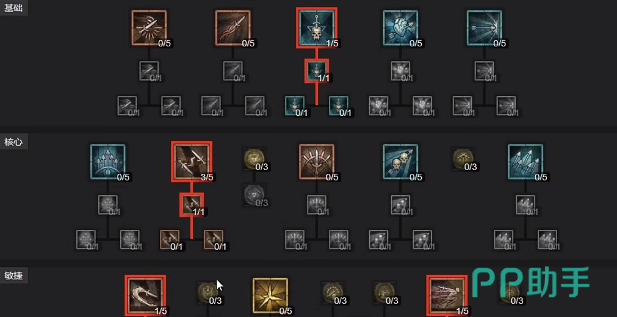Click the left 0/1 branch node under twin-daggers skill
The height and width of the screenshot is (317, 617).
click(x=170, y=240)
